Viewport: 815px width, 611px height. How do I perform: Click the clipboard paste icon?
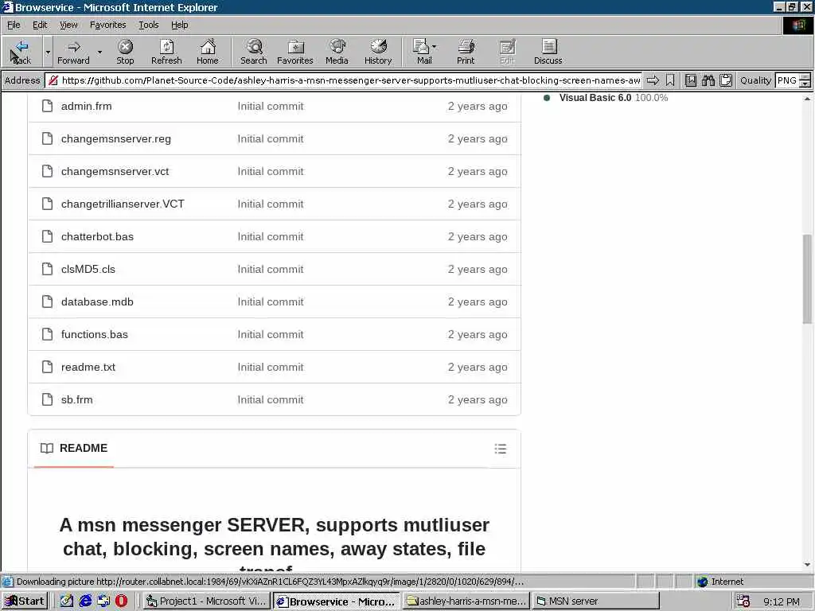click(726, 80)
